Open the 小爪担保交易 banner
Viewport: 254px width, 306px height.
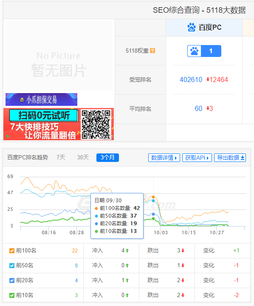41,99
